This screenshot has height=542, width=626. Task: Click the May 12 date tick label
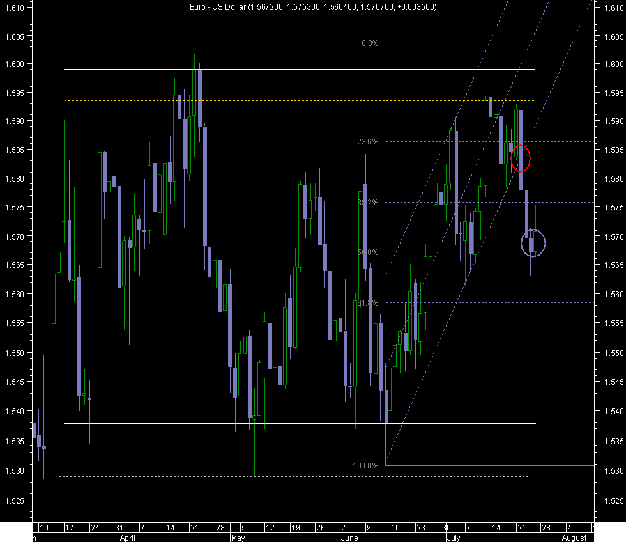tap(270, 528)
